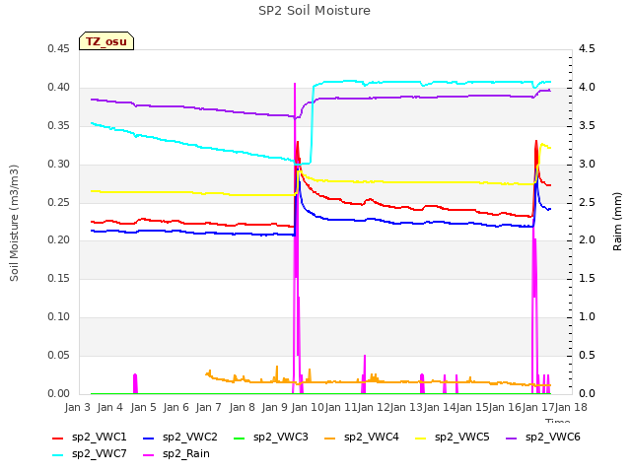The height and width of the screenshot is (473, 631).
Task: Click the sp2_Rain legend entry
Action: [176, 454]
